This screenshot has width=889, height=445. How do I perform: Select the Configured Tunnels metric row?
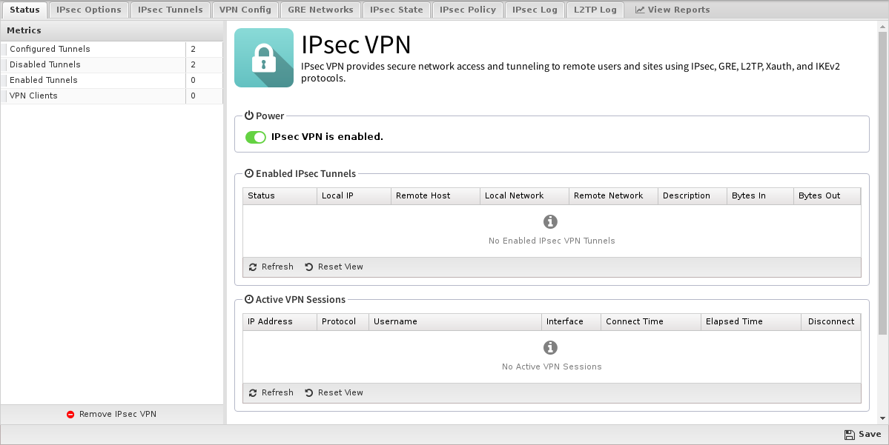pyautogui.click(x=112, y=50)
